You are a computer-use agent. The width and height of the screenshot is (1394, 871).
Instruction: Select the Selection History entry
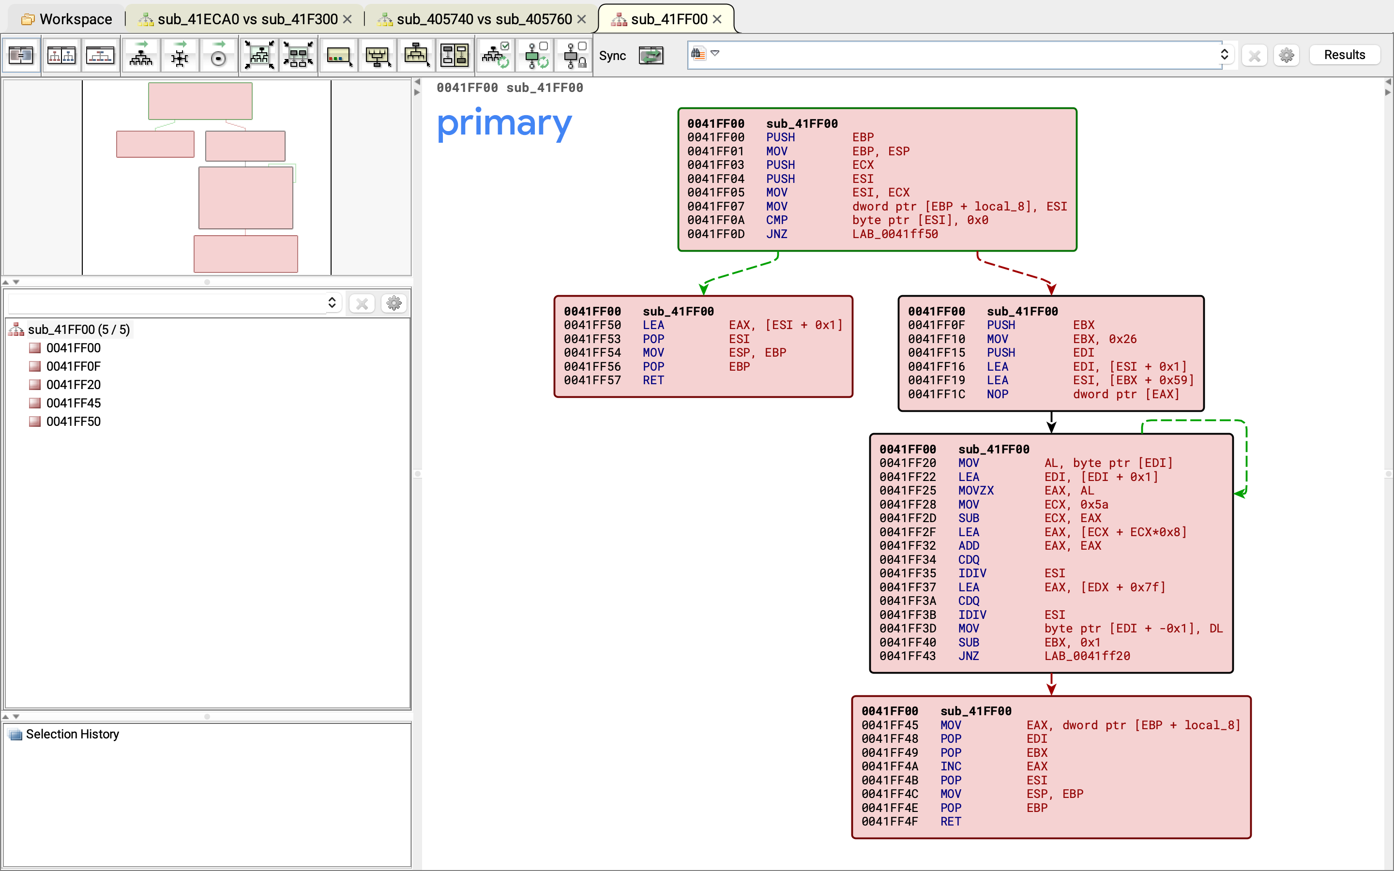click(72, 734)
